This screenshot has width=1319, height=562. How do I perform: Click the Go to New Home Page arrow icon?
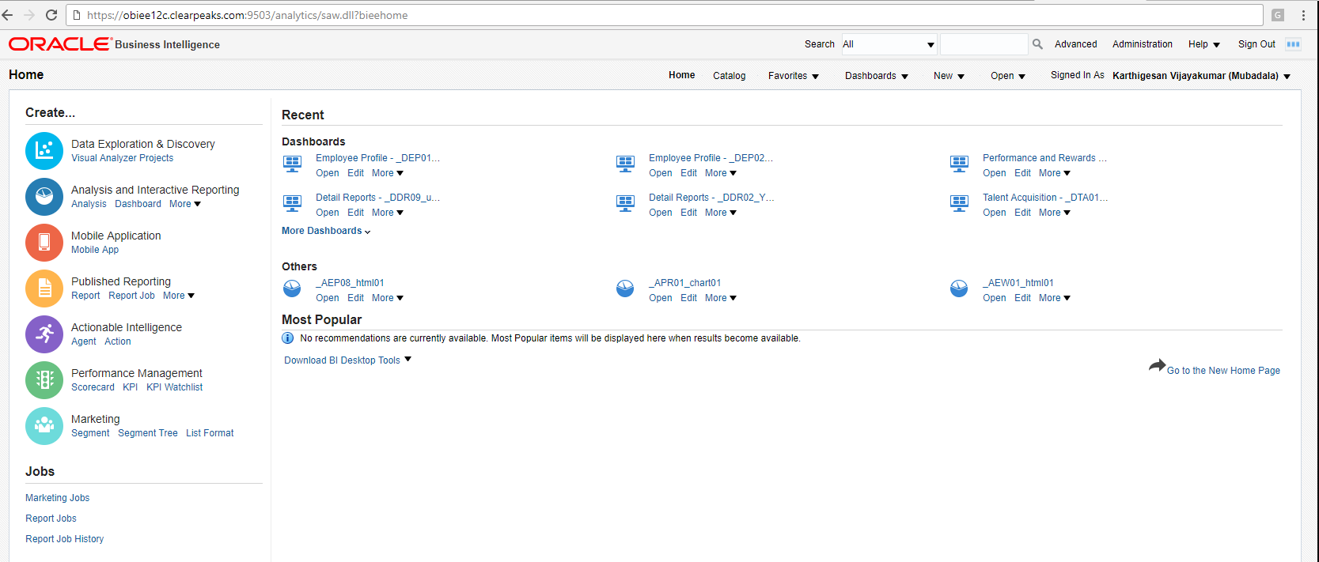pos(1157,365)
